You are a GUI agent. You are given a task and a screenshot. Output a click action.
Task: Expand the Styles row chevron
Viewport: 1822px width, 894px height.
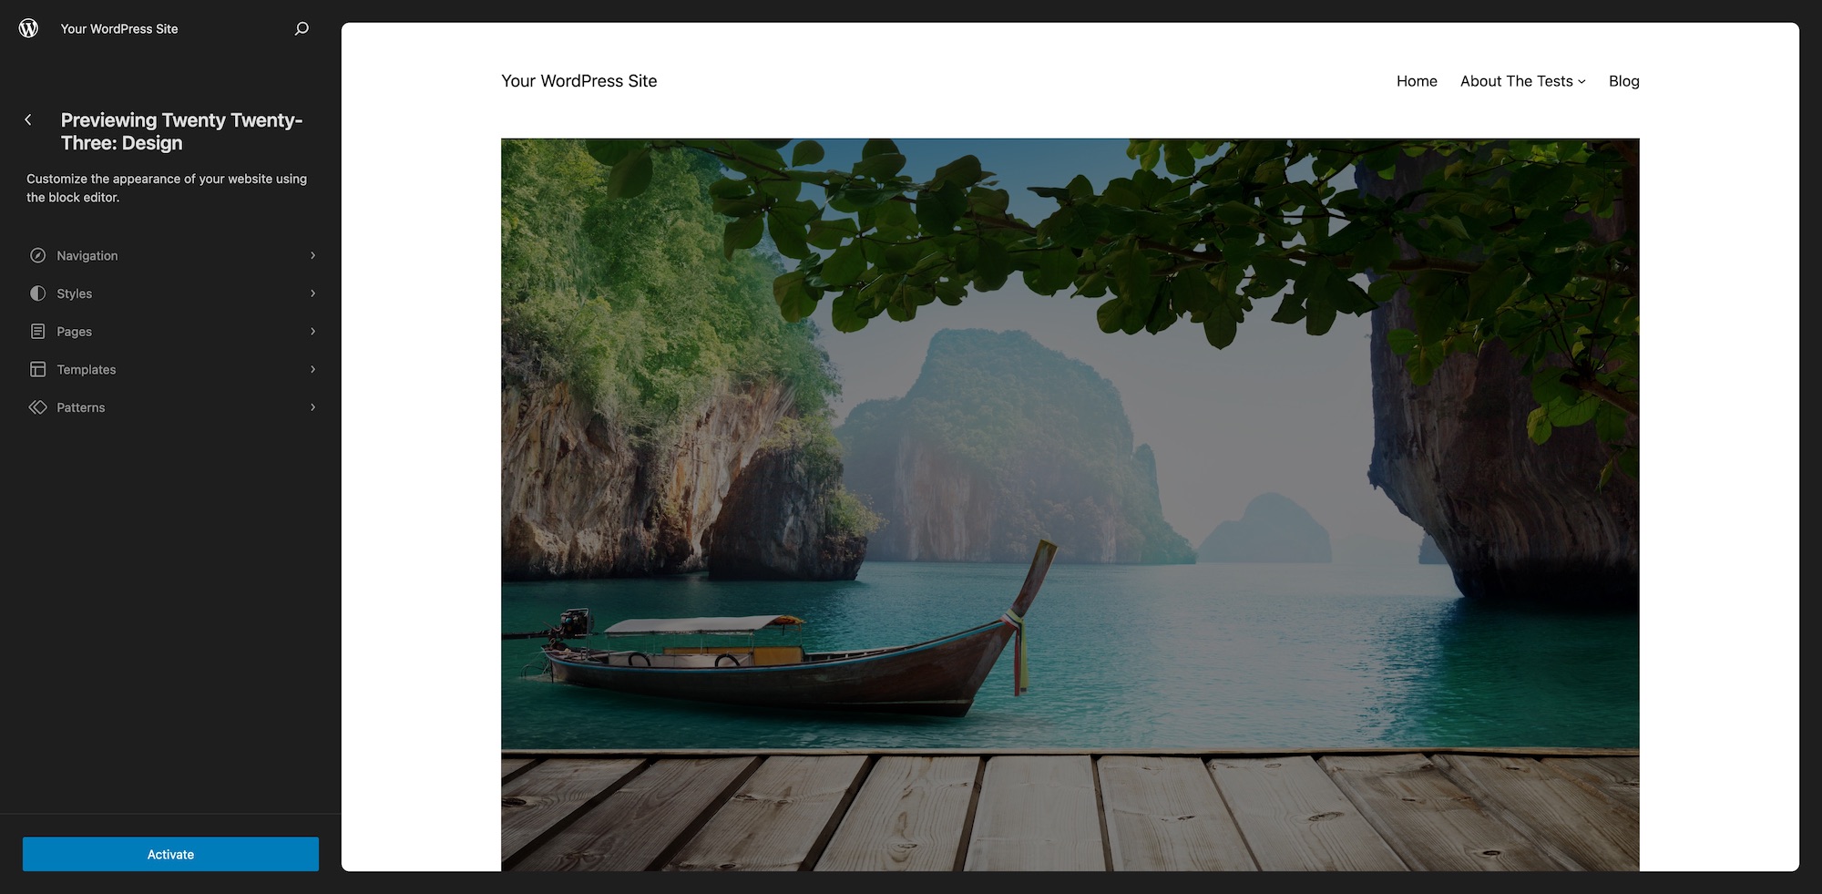coord(312,293)
